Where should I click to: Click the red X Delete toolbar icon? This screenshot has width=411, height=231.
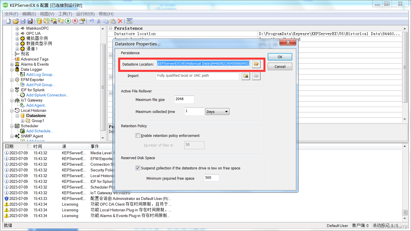(120, 21)
